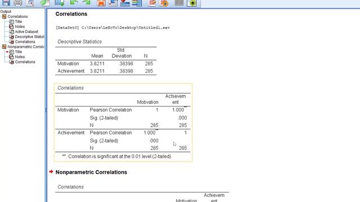Click Motivation column header in Correlations table
The image size is (360, 202).
click(147, 102)
